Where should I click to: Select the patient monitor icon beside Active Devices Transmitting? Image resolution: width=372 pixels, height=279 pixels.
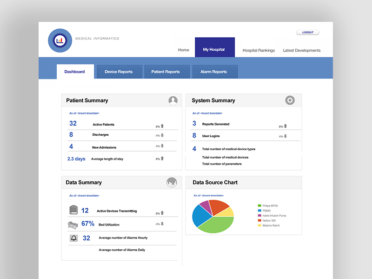pos(73,210)
